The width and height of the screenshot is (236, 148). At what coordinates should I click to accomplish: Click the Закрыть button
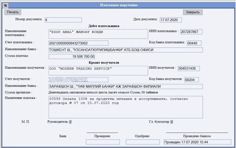pyautogui.click(x=193, y=12)
